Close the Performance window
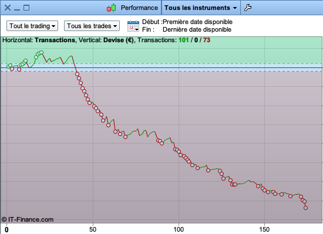 point(8,8)
